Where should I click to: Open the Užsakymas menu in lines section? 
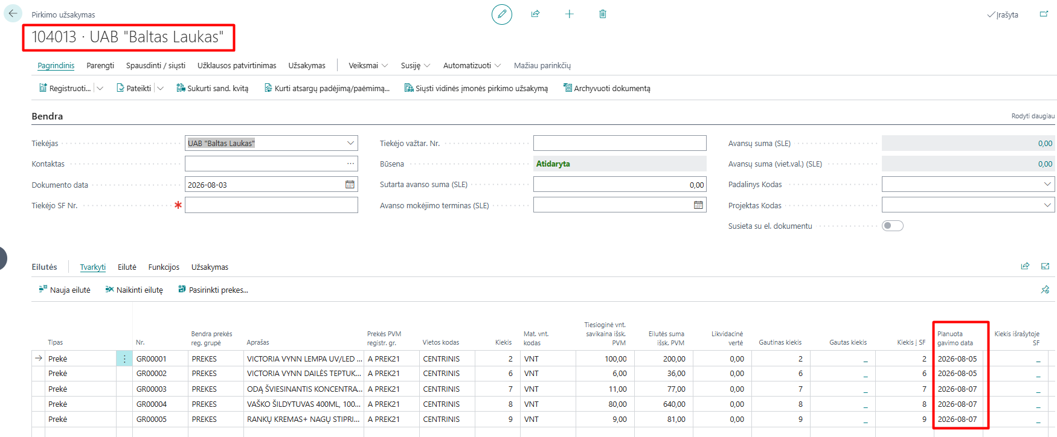click(210, 267)
